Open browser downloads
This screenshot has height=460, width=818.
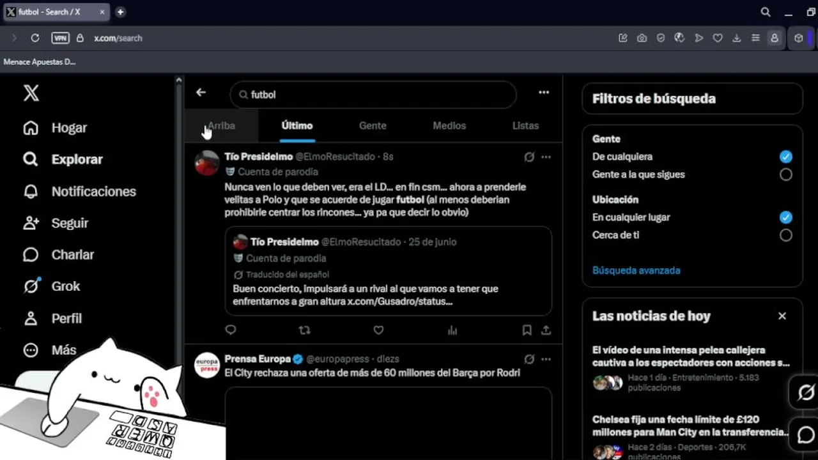[x=736, y=38]
